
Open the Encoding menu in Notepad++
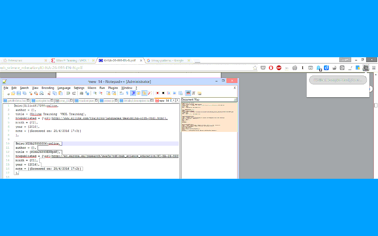pyautogui.click(x=48, y=88)
